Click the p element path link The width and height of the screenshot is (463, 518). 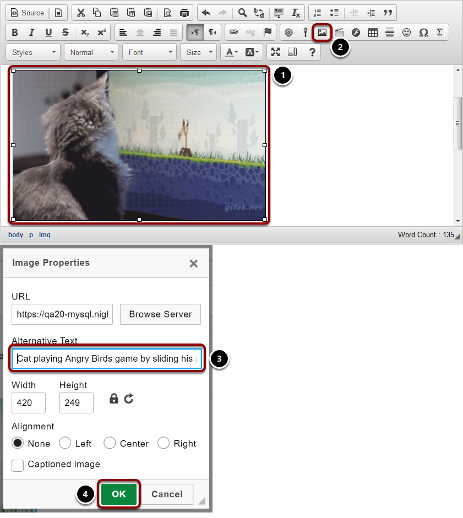(x=31, y=235)
